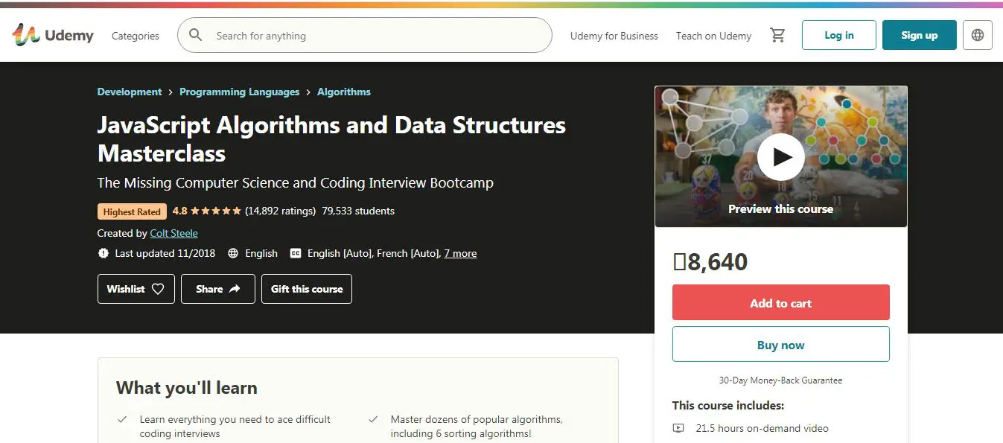Click the language globe icon button
The image size is (1003, 443).
pyautogui.click(x=978, y=35)
